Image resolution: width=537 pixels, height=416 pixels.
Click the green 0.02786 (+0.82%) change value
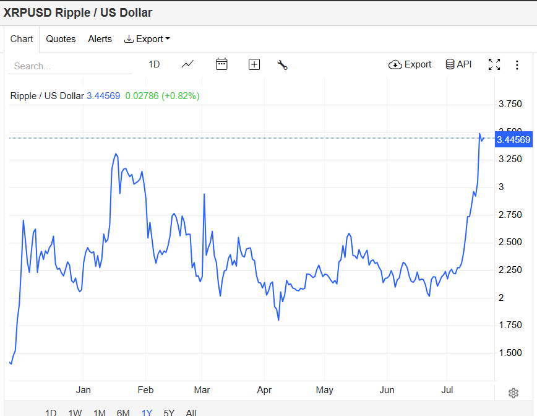click(162, 96)
